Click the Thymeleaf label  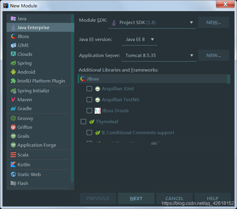coord(107,122)
